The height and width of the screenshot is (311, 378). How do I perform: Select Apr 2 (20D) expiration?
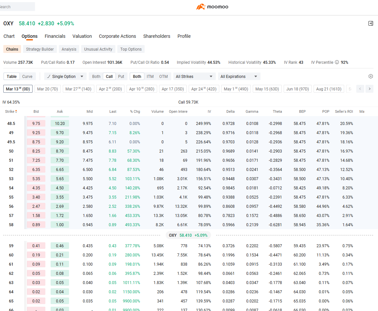[x=110, y=89]
